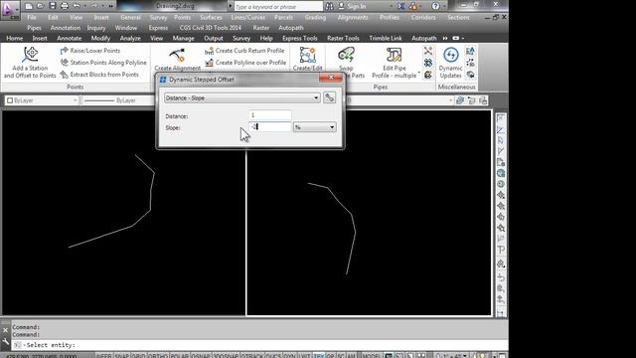The height and width of the screenshot is (358, 636).
Task: Open the Surfaces menu
Action: pos(211,18)
